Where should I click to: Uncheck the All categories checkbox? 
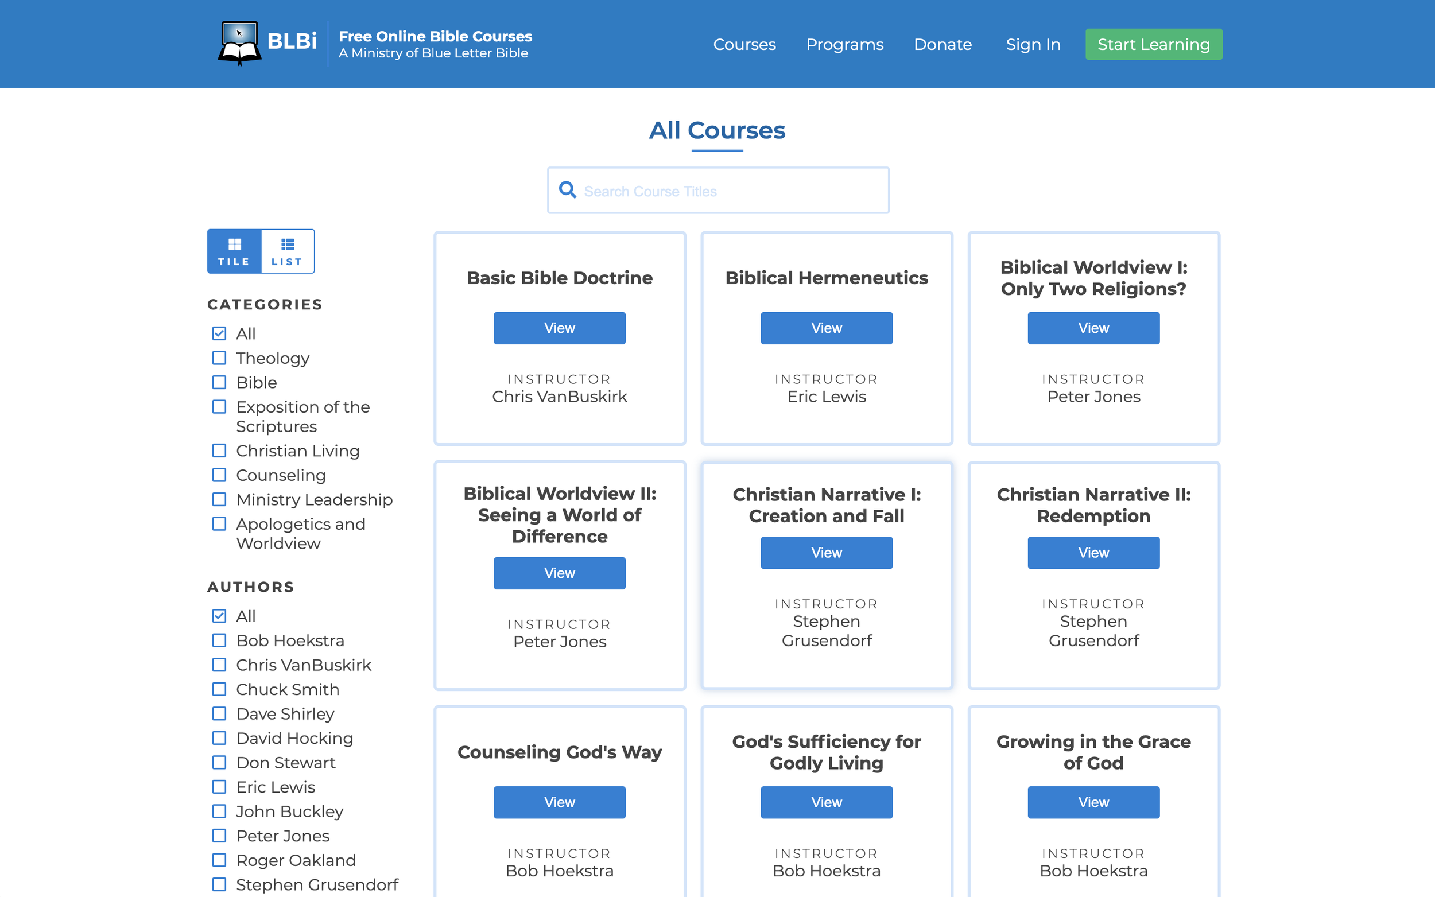[x=219, y=333]
